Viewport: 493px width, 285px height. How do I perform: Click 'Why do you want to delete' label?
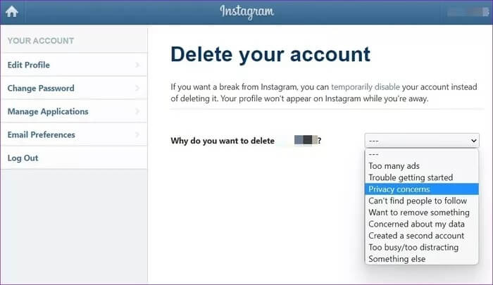(x=223, y=141)
